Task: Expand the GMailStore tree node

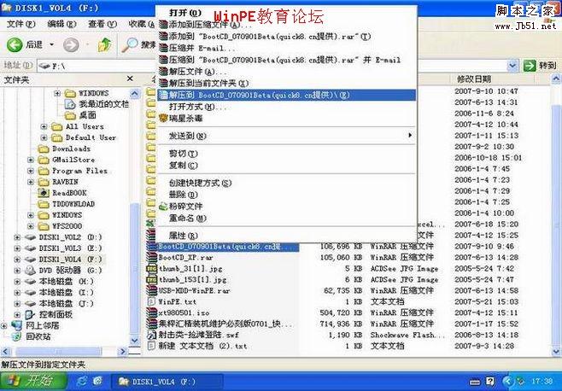Action: (31, 160)
